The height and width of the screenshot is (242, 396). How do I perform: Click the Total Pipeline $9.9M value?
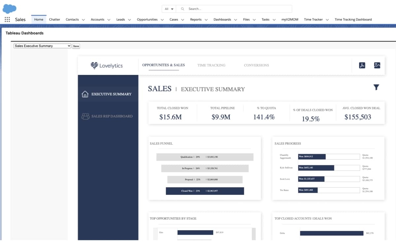(x=221, y=117)
